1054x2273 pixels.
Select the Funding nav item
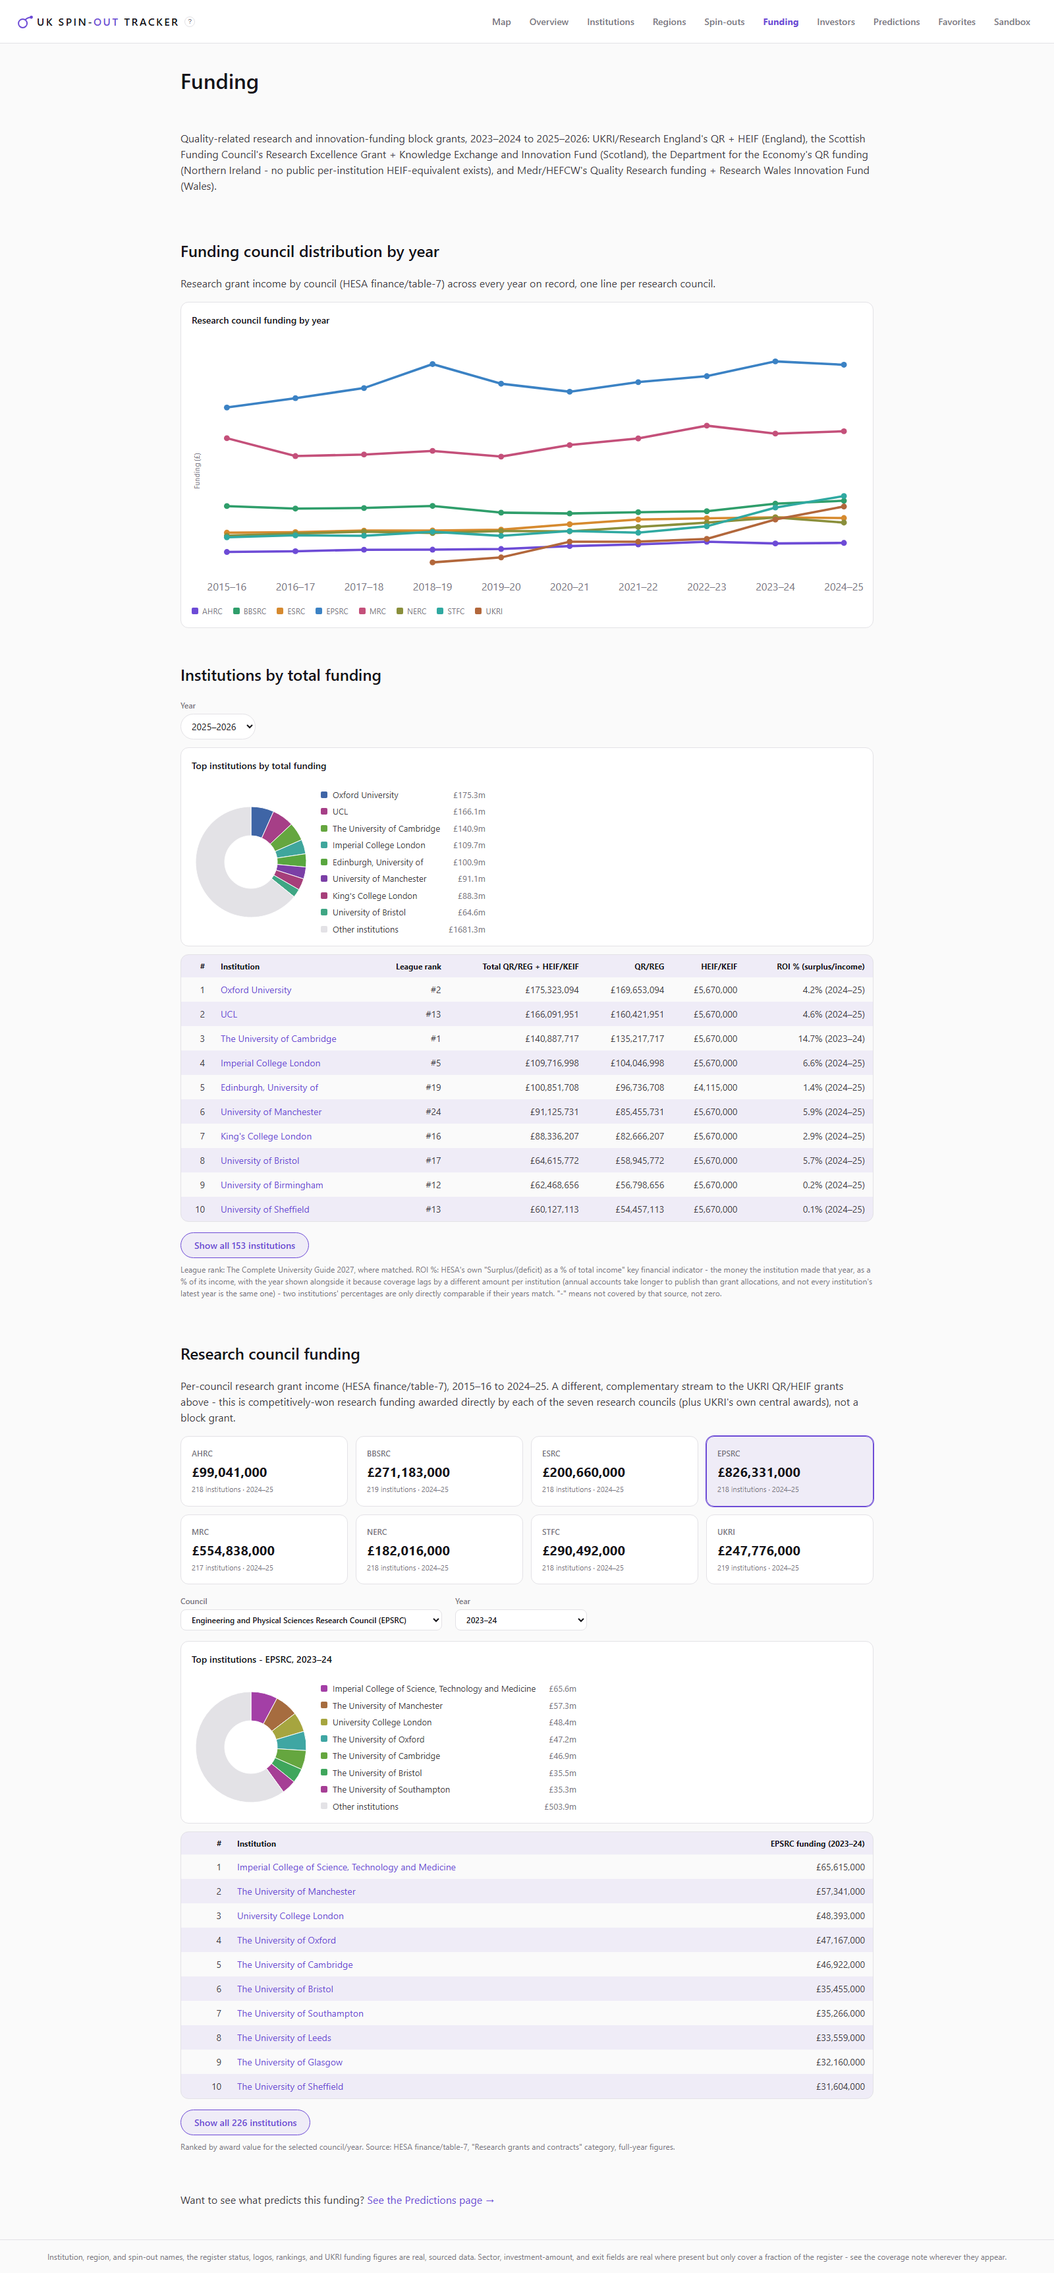click(781, 22)
